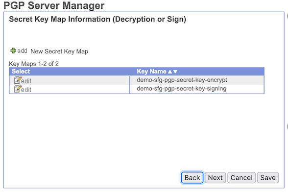Select the demo-sfg-pgp-secret-key-signing key name

[181, 89]
